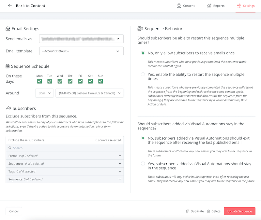The image size is (261, 220).
Task: Click the search magnifier icon
Action: [10, 148]
